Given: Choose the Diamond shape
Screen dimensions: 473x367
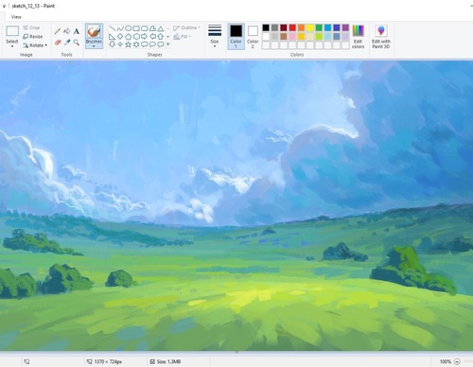Looking at the screenshot, I should tap(120, 37).
